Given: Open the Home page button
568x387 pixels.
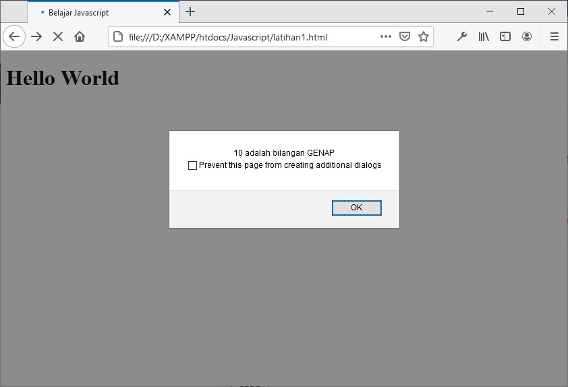Looking at the screenshot, I should [80, 36].
